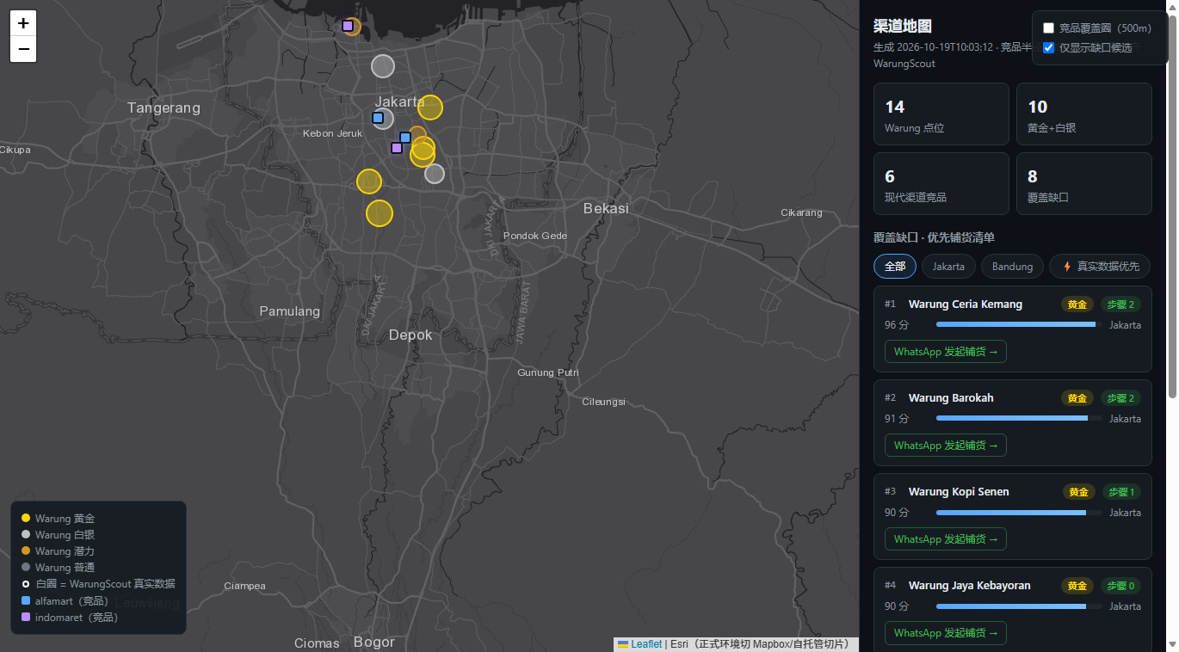
Task: Click the yellow dot for Warung 黄金 legend
Action: click(26, 518)
